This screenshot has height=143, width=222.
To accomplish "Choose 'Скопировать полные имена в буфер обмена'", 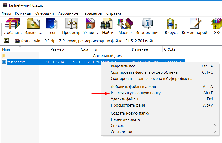I will point(160,79).
